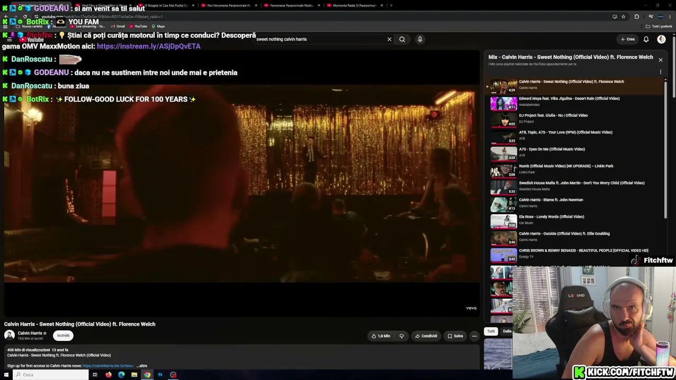Image resolution: width=676 pixels, height=380 pixels.
Task: Open the YouTube bookmark in bookmarks bar
Action: point(138,26)
